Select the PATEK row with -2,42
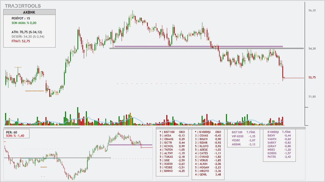The width and height of the screenshot is (325, 182). tap(279, 156)
